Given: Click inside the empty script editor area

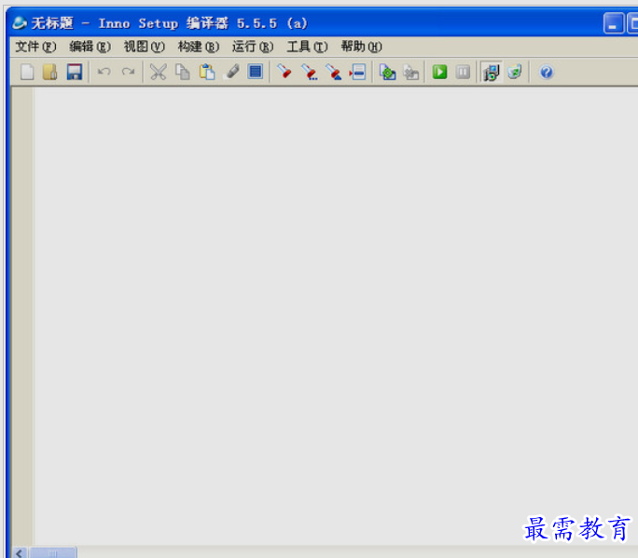Looking at the screenshot, I should click(336, 316).
